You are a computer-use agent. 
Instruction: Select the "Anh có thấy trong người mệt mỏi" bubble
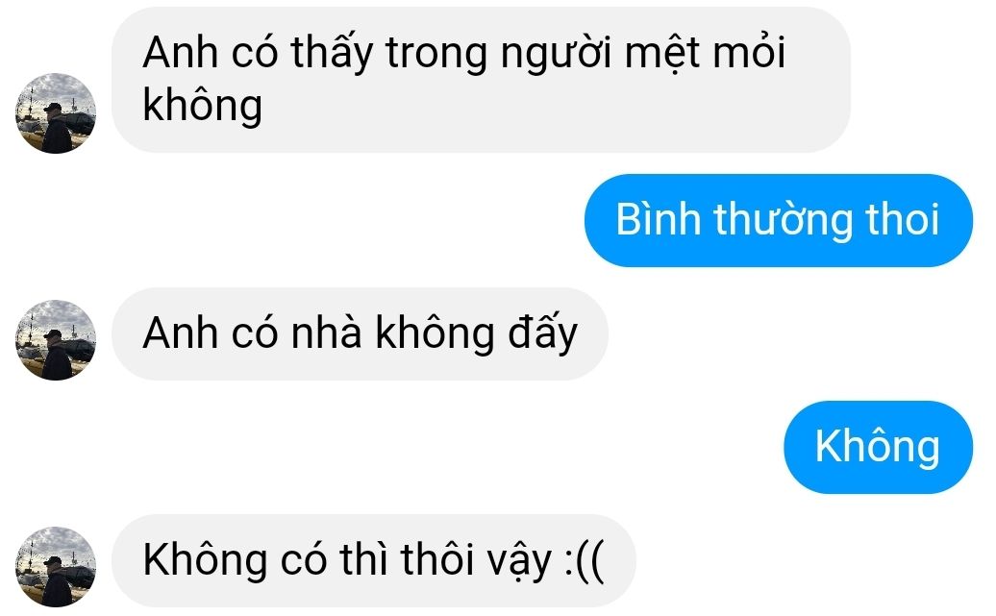pos(481,80)
